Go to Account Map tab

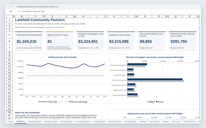(154, 121)
